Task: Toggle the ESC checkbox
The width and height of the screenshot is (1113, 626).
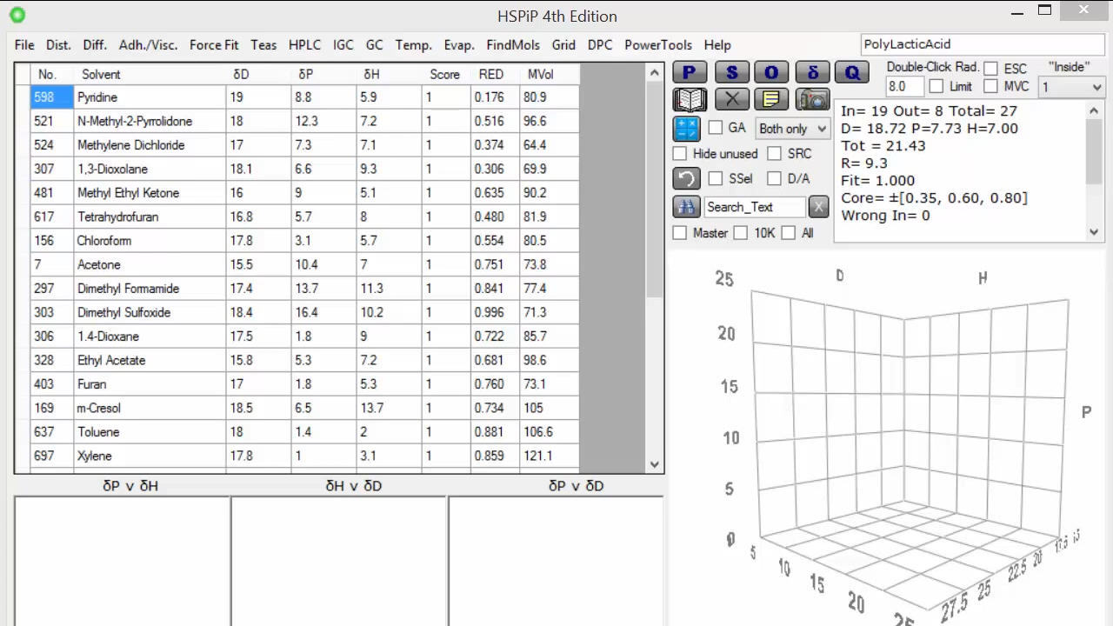Action: [x=990, y=69]
